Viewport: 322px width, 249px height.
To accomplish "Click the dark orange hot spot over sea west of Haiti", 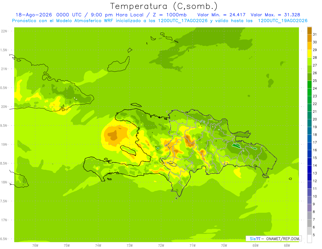I will [113, 135].
